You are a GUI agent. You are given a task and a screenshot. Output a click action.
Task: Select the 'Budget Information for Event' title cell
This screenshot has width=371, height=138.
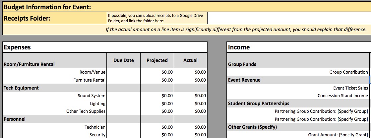tap(47, 7)
